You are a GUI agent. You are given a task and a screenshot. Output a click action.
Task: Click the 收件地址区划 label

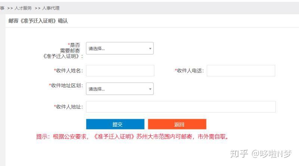point(66,86)
